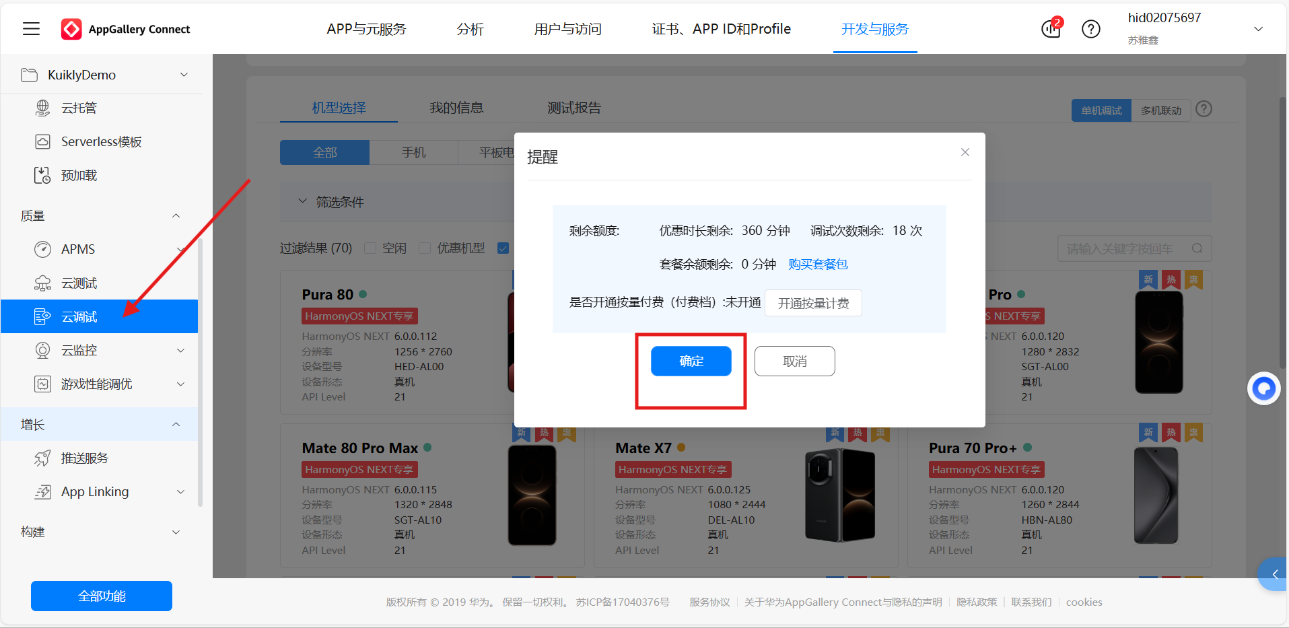Image resolution: width=1289 pixels, height=628 pixels.
Task: Switch to the 测试报告 tab
Action: (573, 107)
